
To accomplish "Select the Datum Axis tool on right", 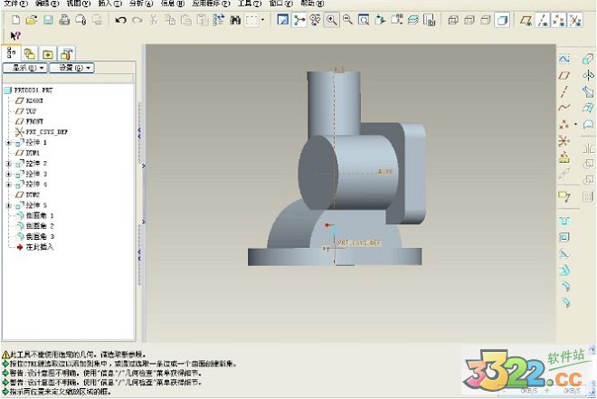I will [x=564, y=91].
